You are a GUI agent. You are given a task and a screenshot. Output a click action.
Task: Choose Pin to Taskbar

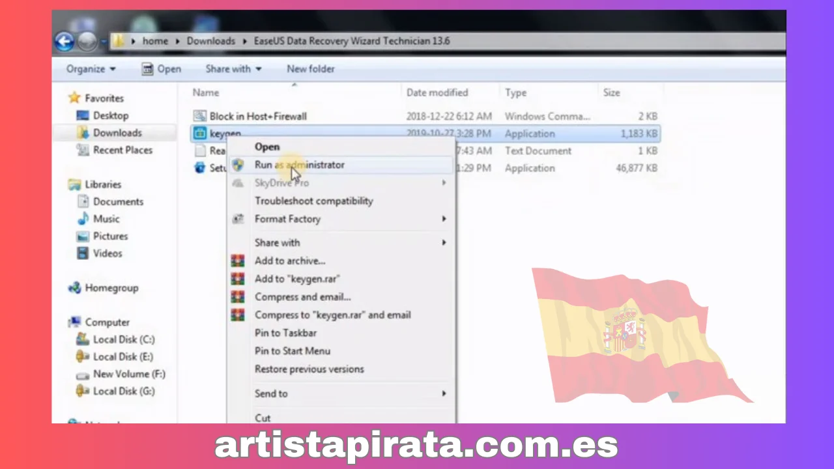tap(285, 334)
